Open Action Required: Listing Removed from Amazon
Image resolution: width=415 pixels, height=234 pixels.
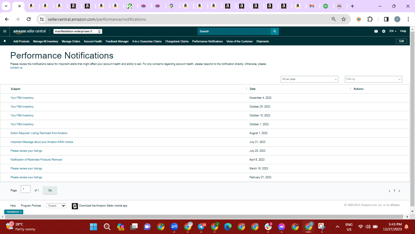click(39, 133)
